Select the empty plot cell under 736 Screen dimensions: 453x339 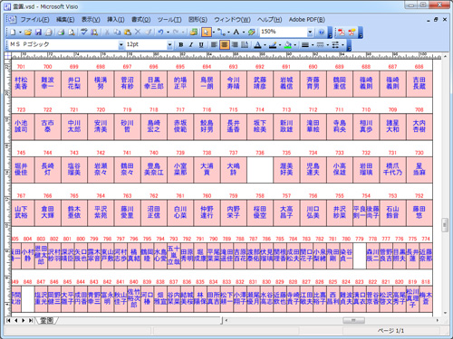point(260,170)
